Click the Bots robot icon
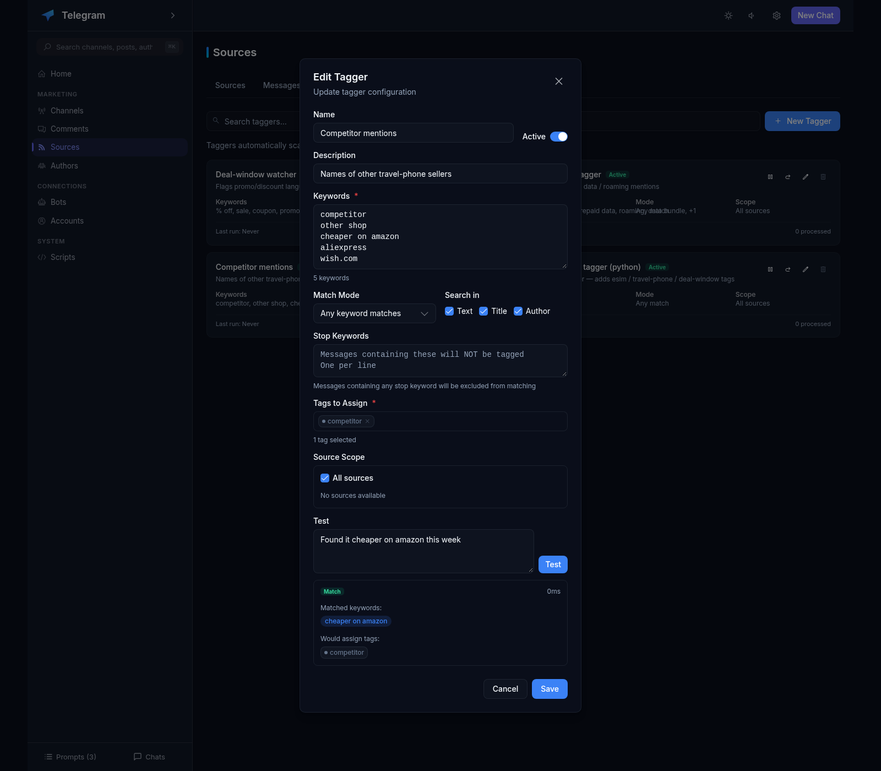The height and width of the screenshot is (771, 881). point(42,202)
